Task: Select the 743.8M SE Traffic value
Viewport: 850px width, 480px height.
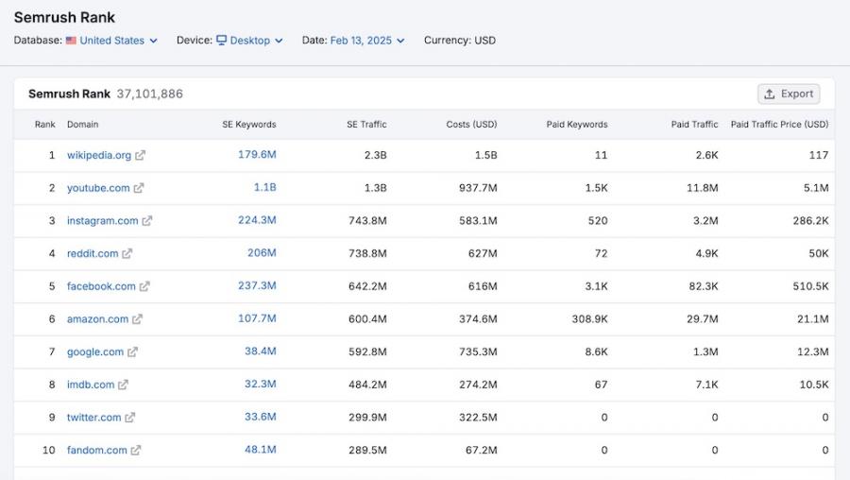Action: click(x=367, y=221)
